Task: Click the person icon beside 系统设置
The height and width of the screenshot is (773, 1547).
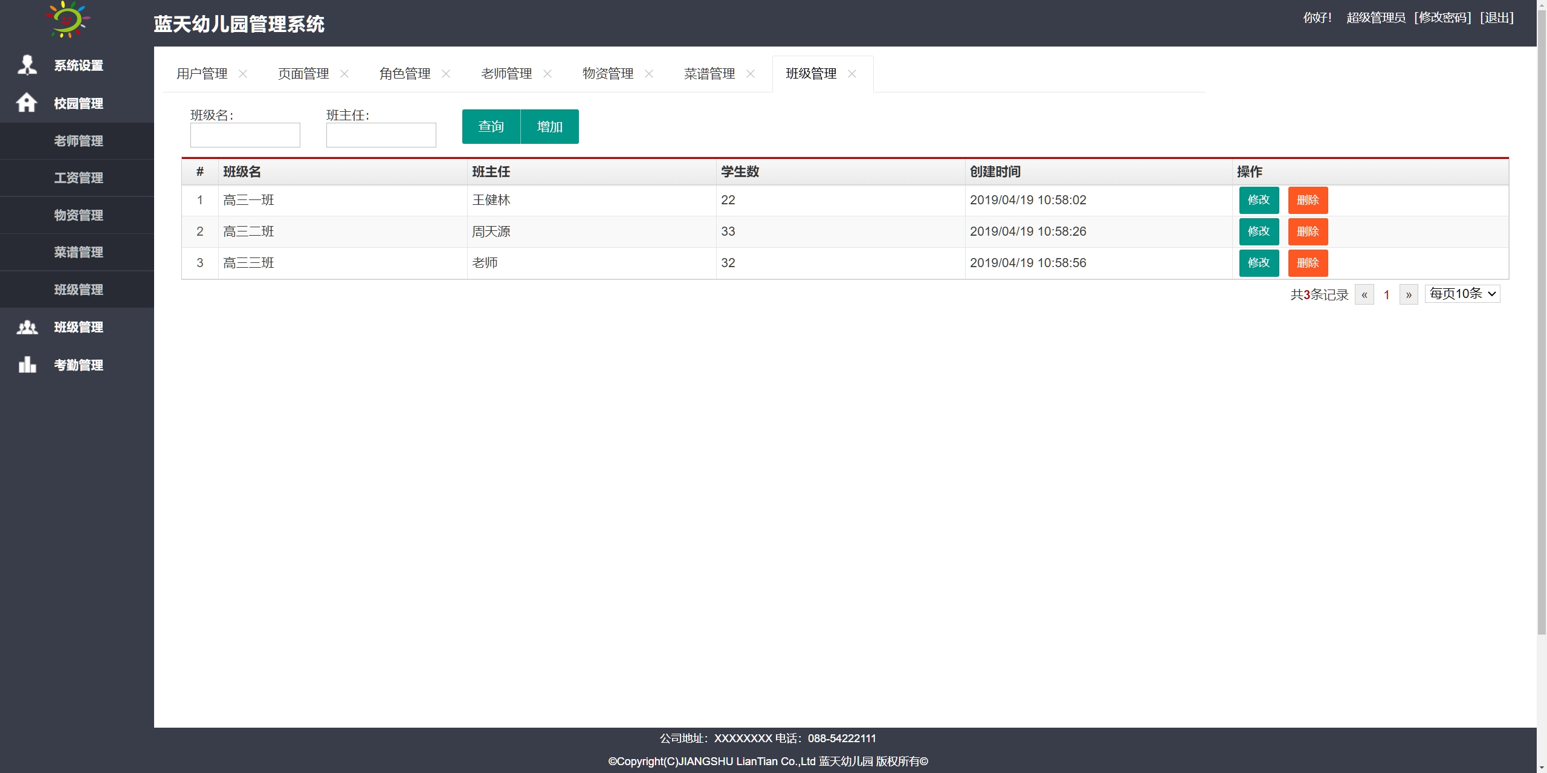Action: click(27, 65)
